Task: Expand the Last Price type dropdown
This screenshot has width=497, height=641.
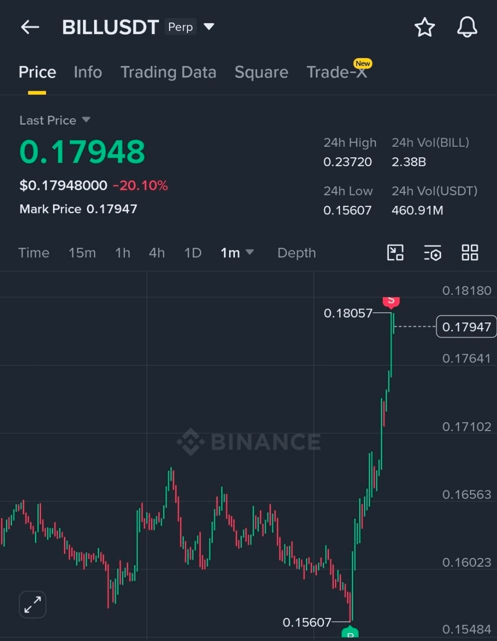Action: [86, 120]
